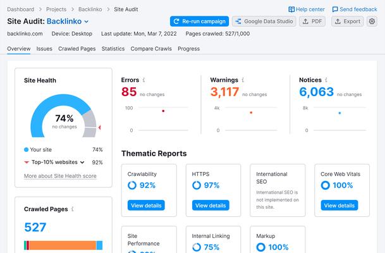Viewport: 385px width, 253px height.
Task: Click the red triangle marker on gauge
Action: click(99, 127)
